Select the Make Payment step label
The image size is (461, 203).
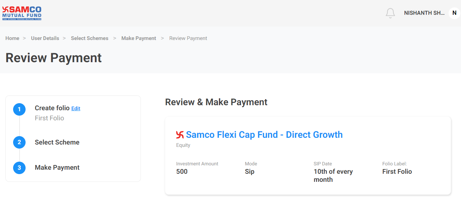(57, 167)
